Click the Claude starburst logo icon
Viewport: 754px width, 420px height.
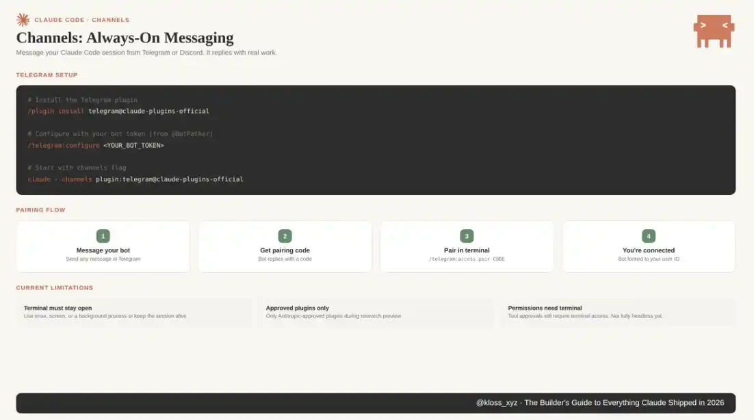[x=23, y=20]
